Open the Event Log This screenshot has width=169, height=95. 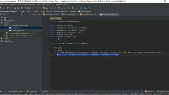click(149, 92)
